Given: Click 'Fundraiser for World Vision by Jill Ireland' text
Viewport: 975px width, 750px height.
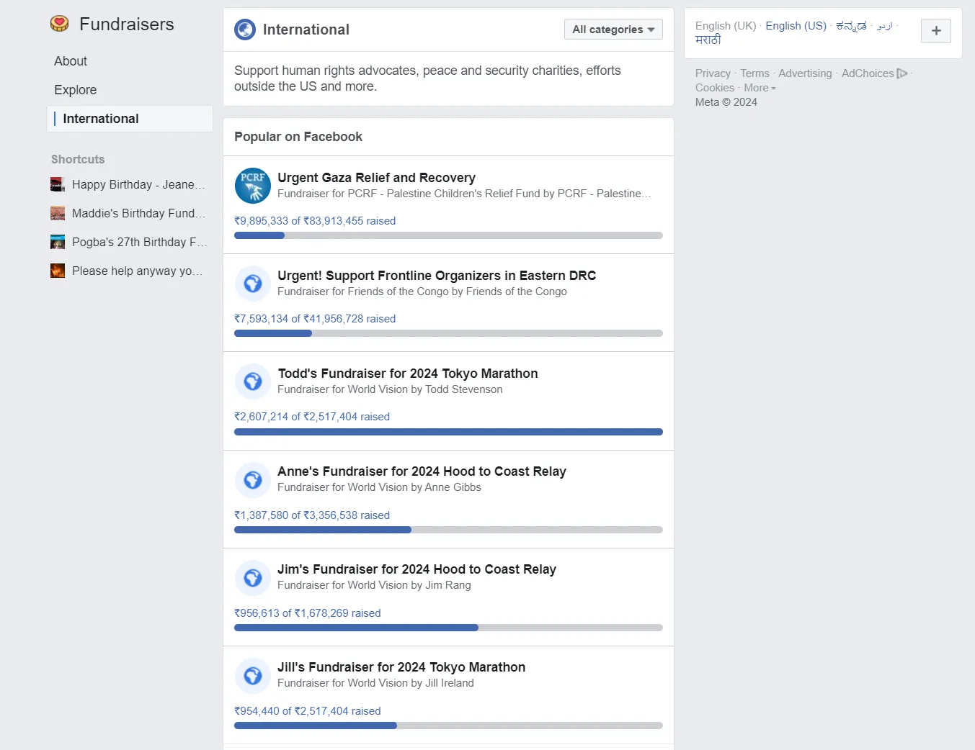Looking at the screenshot, I should [375, 683].
